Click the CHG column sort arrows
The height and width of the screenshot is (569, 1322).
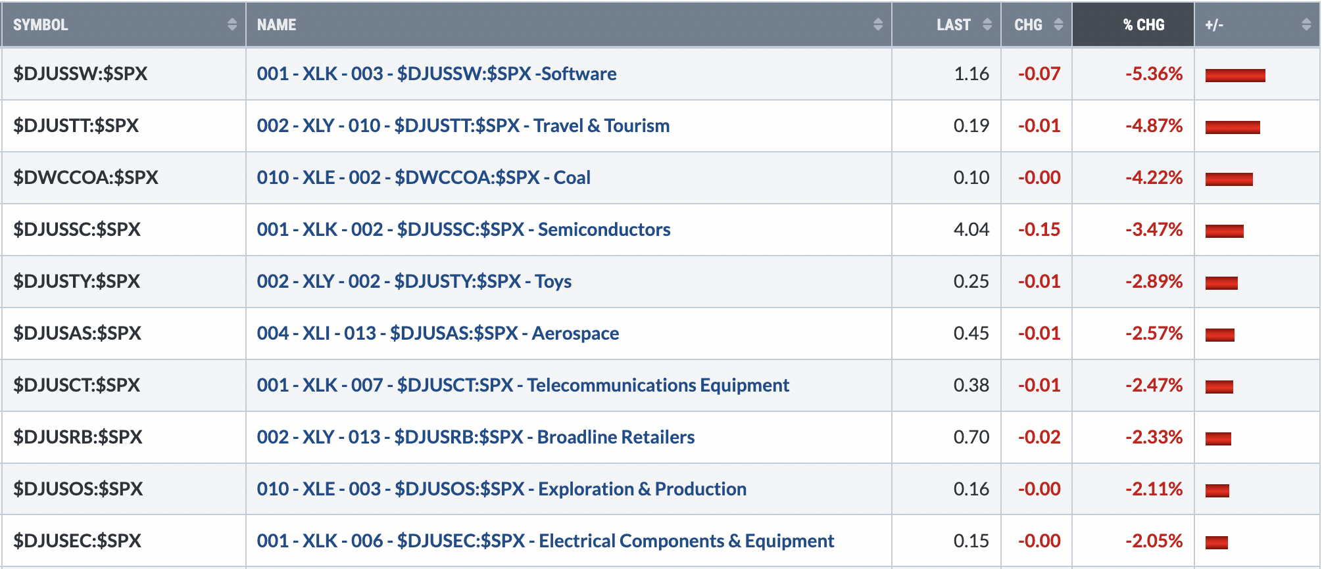tap(1058, 24)
